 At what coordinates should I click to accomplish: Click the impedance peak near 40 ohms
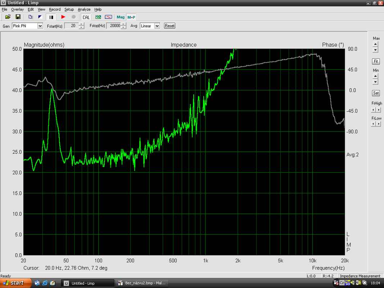click(52, 90)
